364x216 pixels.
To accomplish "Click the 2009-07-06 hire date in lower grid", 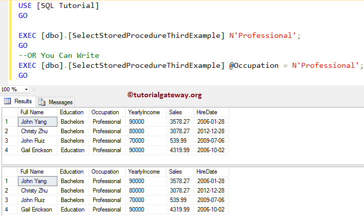I will [211, 200].
